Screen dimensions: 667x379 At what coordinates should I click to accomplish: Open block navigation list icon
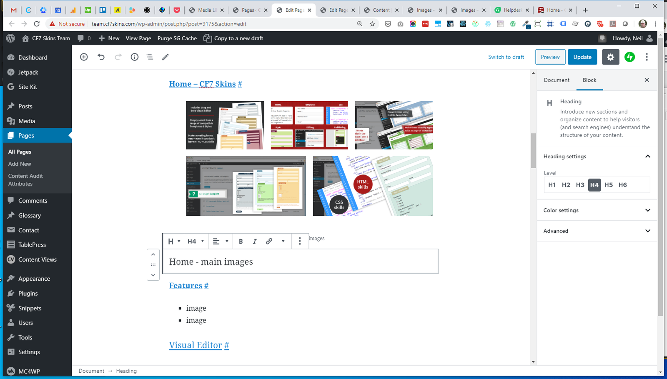pos(150,57)
